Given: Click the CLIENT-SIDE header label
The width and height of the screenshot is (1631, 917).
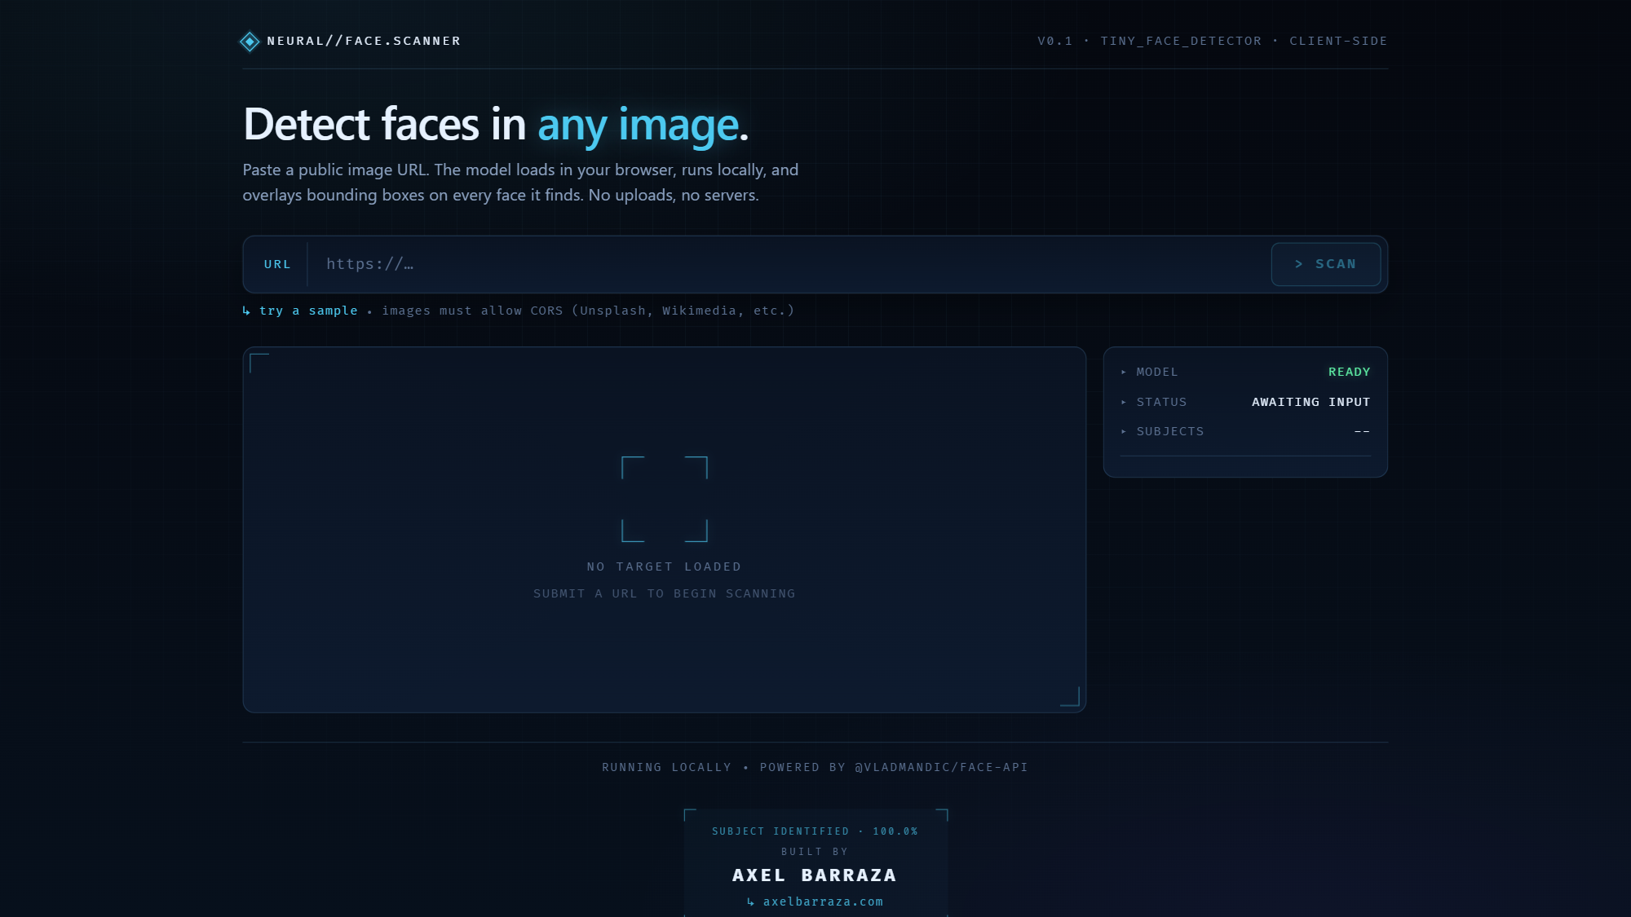Looking at the screenshot, I should click(x=1338, y=41).
